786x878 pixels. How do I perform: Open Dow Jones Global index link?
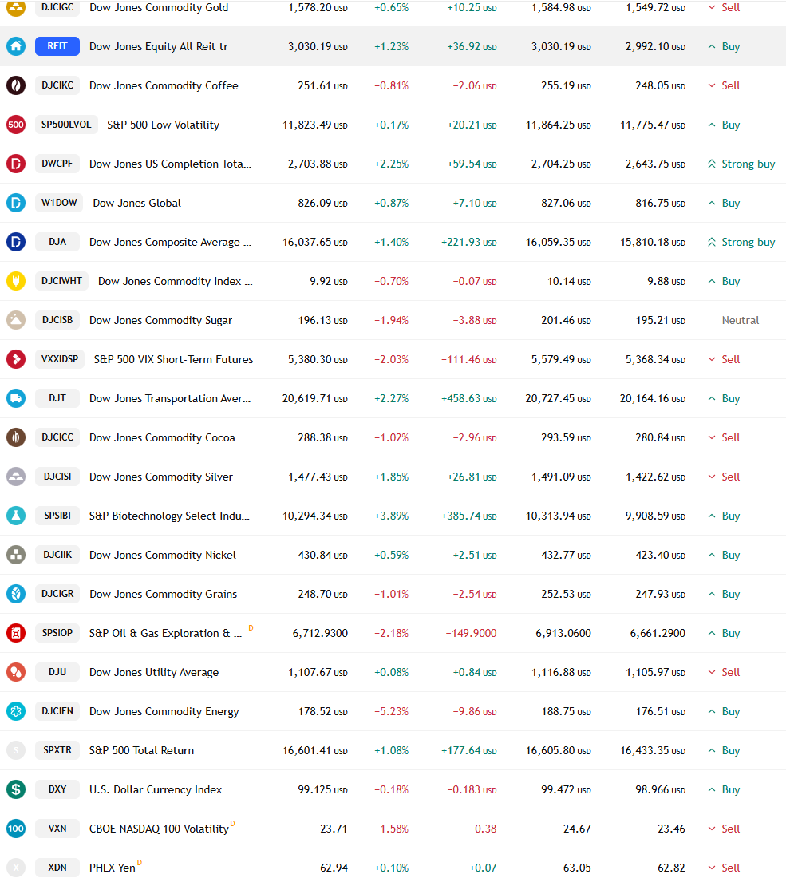pyautogui.click(x=136, y=204)
